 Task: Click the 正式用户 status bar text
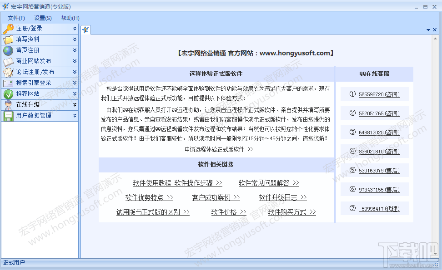pos(14,262)
